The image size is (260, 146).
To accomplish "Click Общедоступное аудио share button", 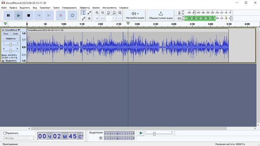I will pyautogui.click(x=161, y=15).
